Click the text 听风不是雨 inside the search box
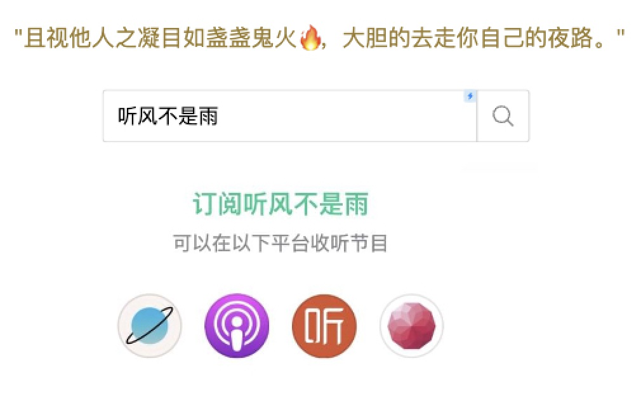 click(168, 116)
